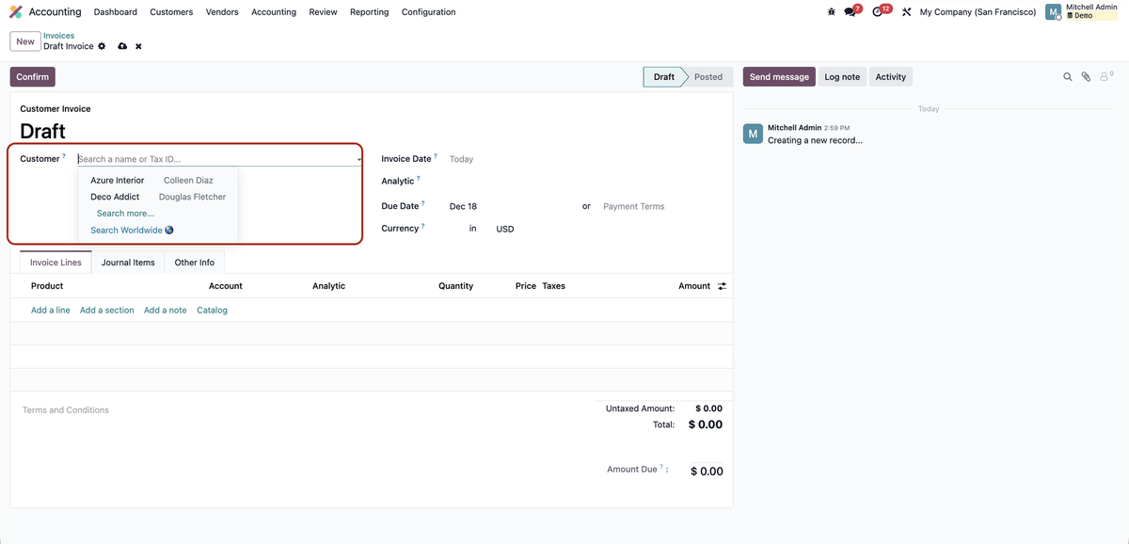Save record with the cloud upload icon
The height and width of the screenshot is (544, 1129).
(x=122, y=46)
